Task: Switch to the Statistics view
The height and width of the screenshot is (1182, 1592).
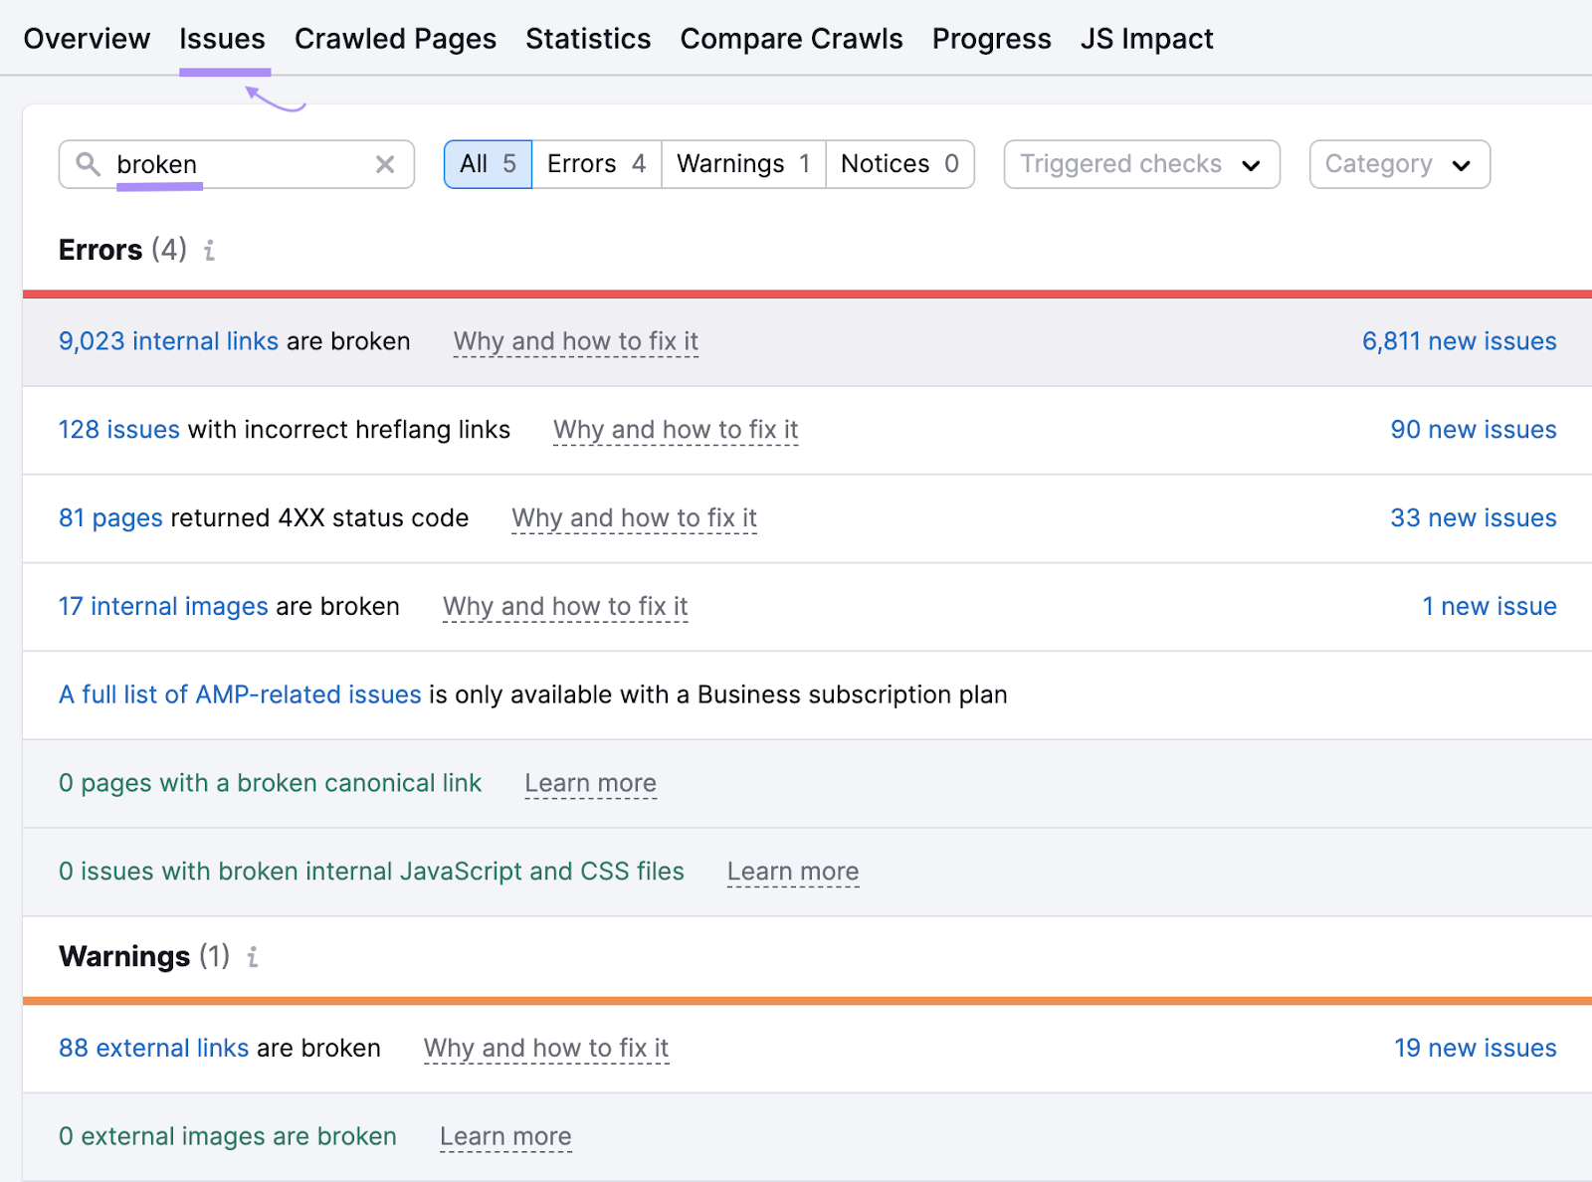Action: point(588,39)
